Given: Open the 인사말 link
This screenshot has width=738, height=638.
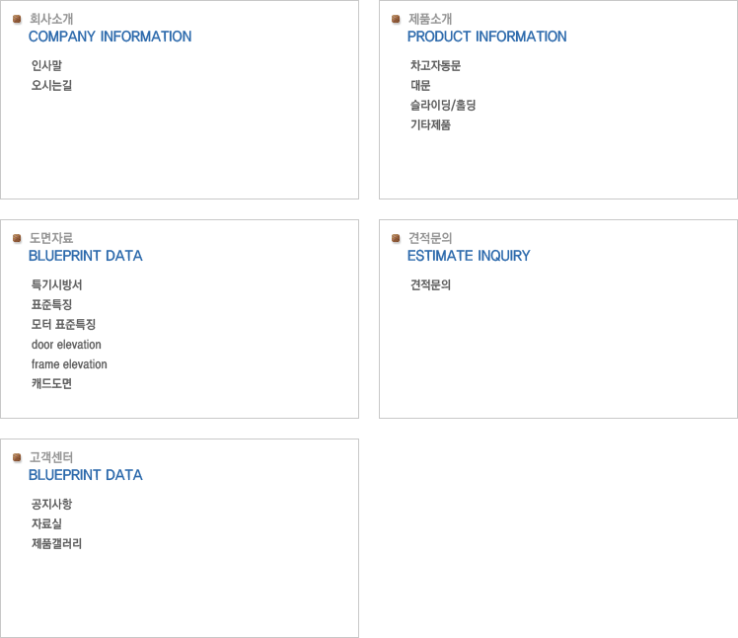Looking at the screenshot, I should click(x=47, y=66).
